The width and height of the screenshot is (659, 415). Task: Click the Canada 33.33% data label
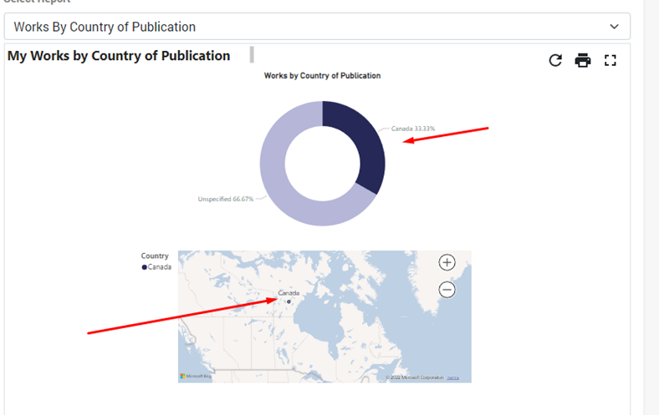413,129
